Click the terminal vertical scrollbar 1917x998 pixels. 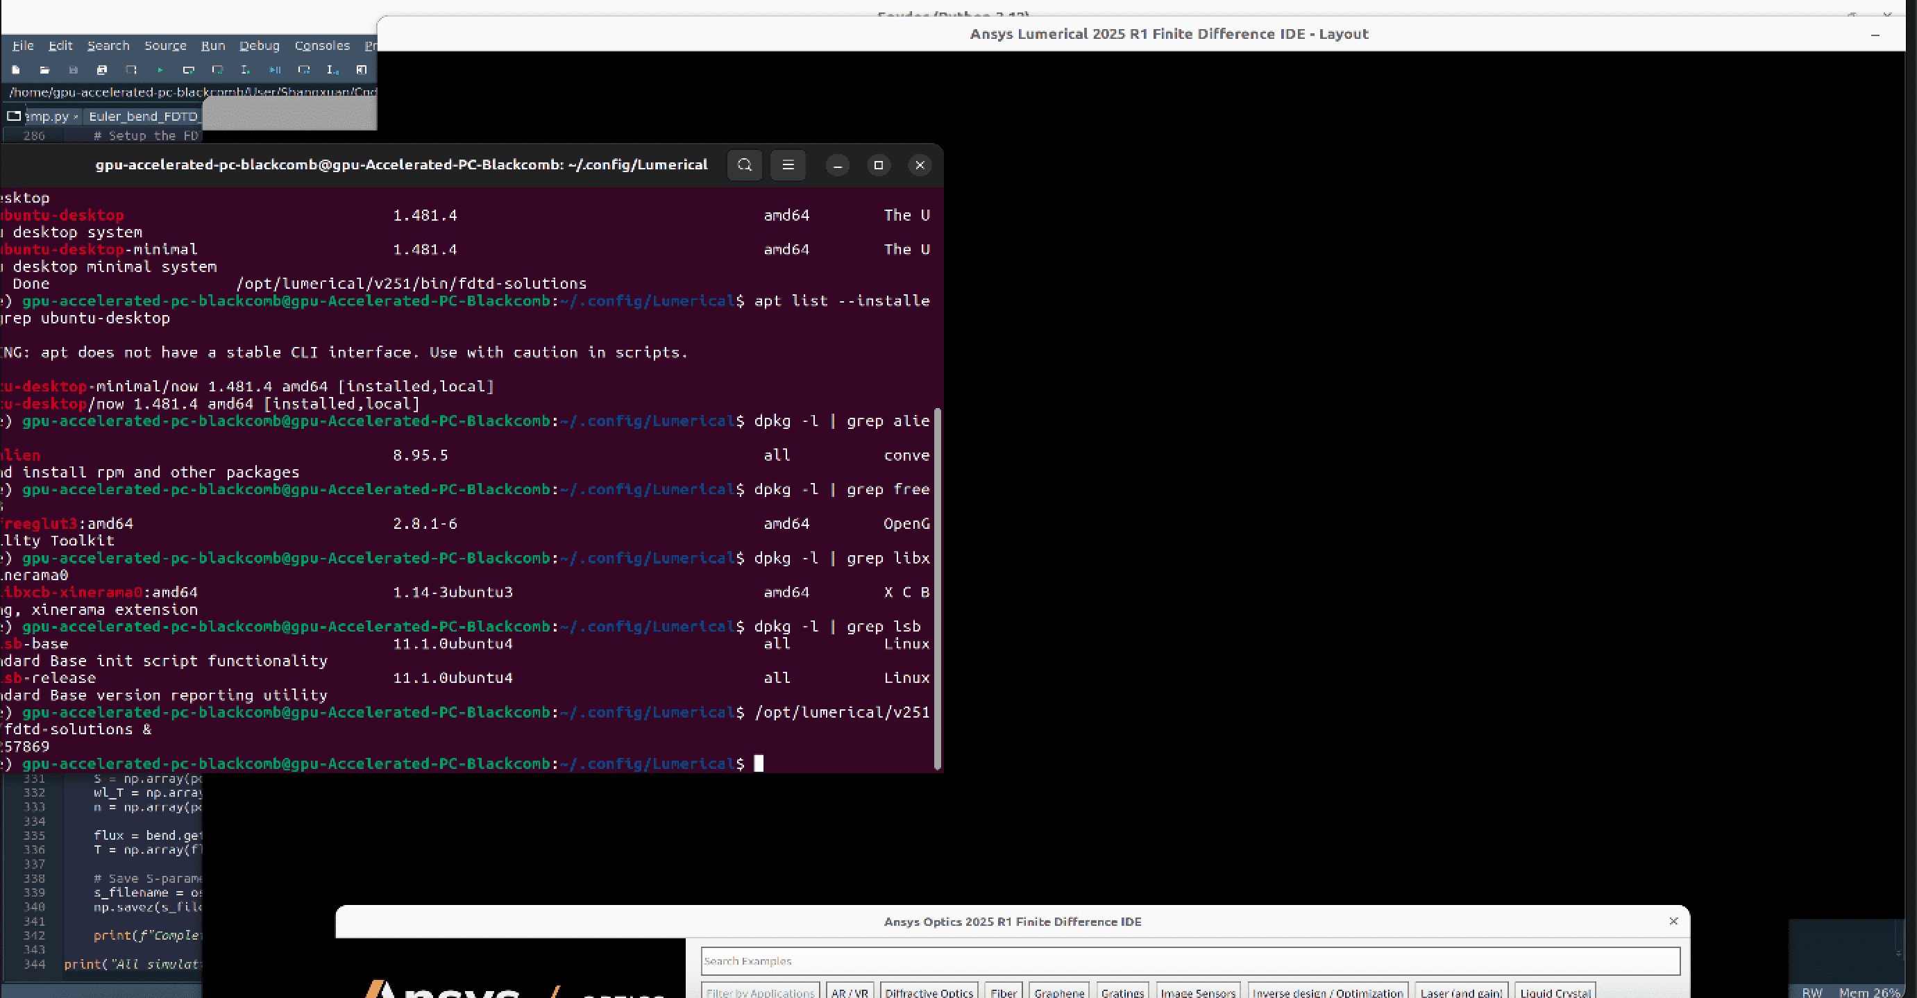tap(937, 588)
